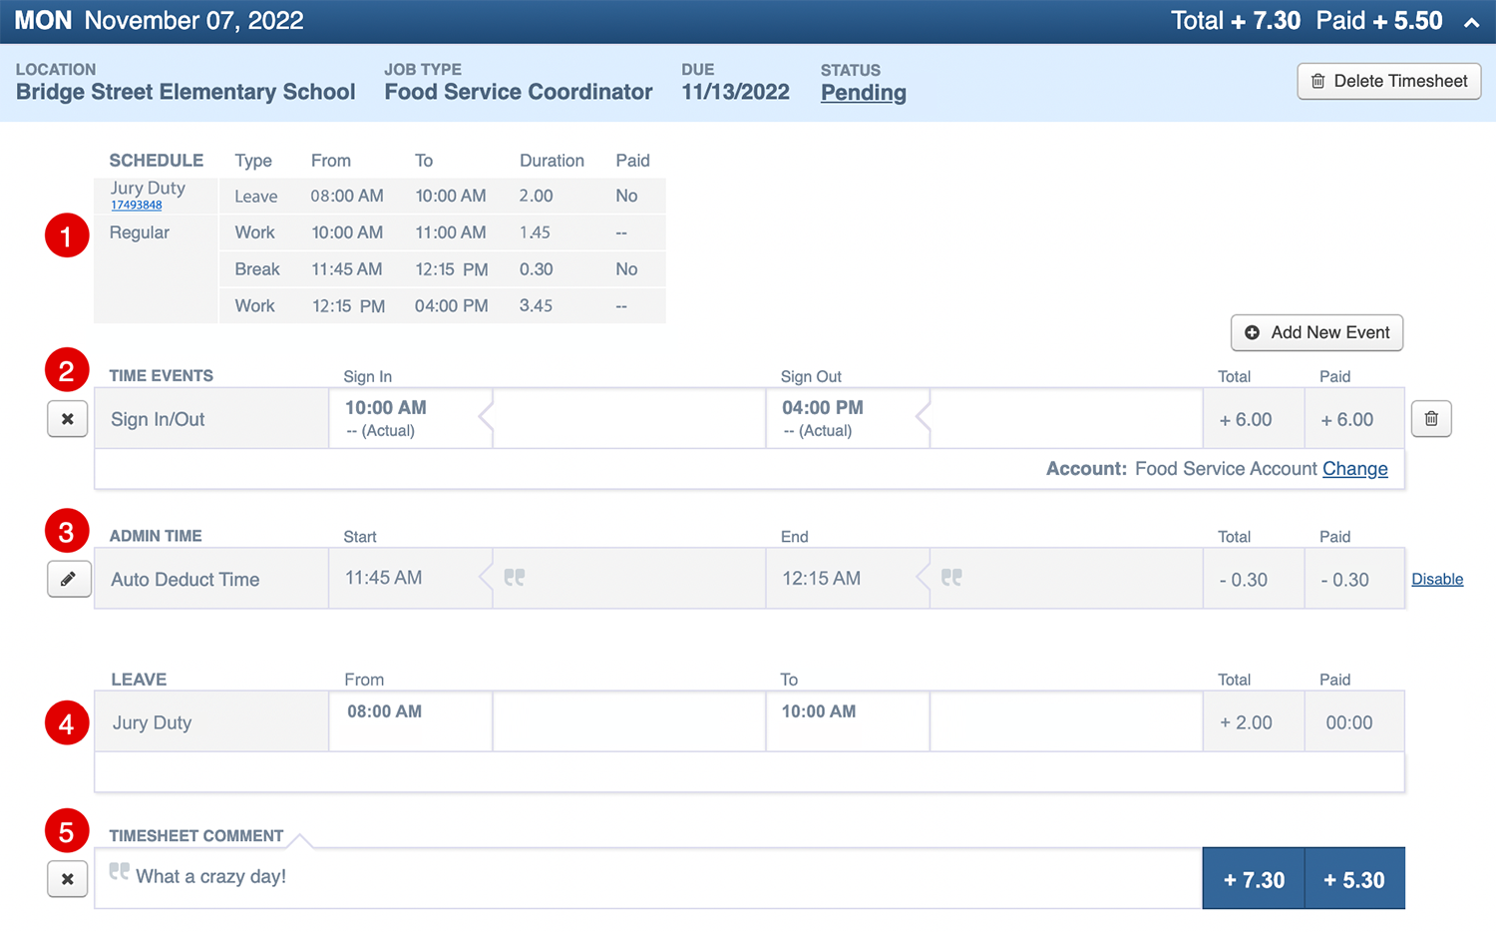Click quote icon in Admin Time Start field
The width and height of the screenshot is (1496, 932).
click(515, 578)
